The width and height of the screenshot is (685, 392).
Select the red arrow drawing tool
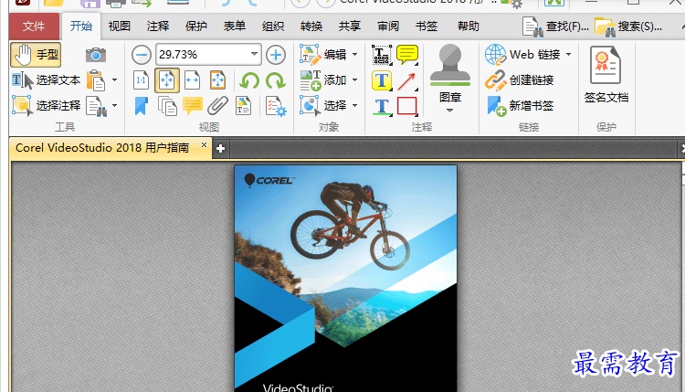click(407, 80)
